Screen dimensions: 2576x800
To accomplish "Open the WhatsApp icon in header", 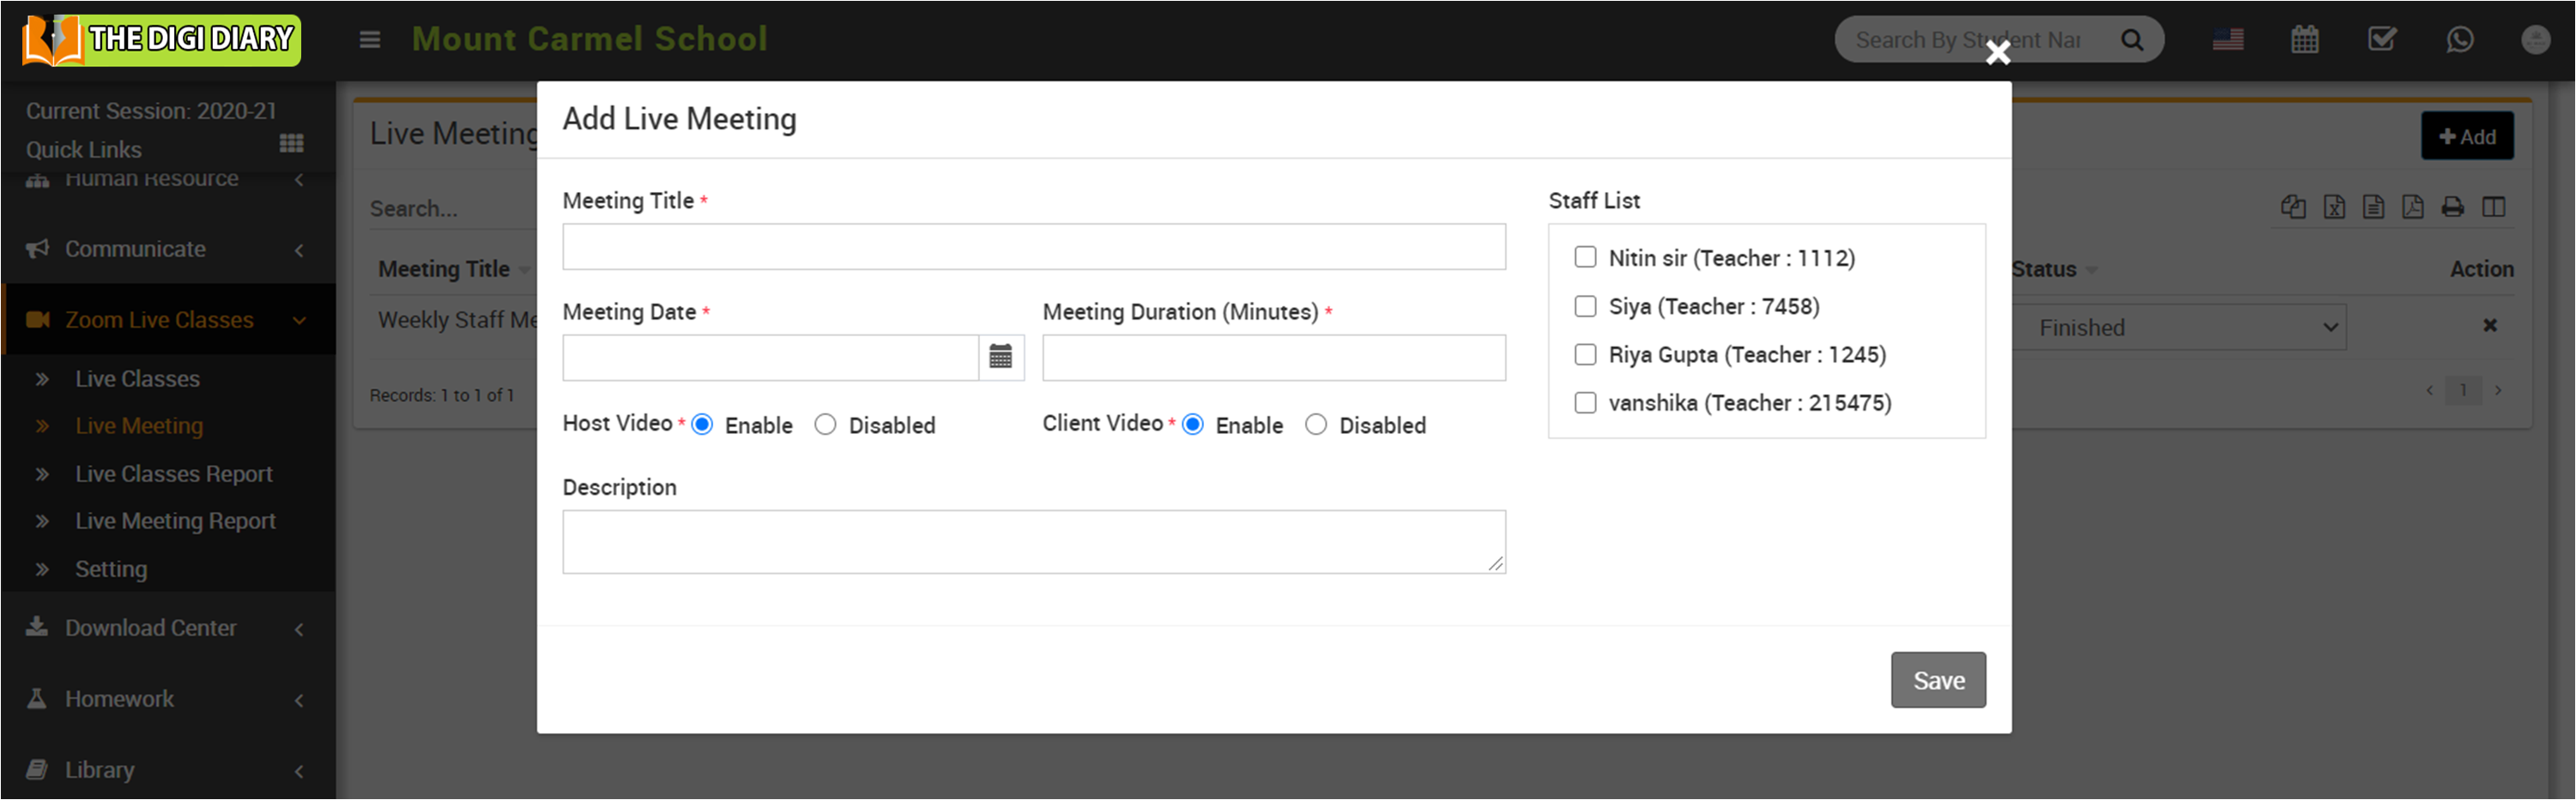I will coord(2459,40).
